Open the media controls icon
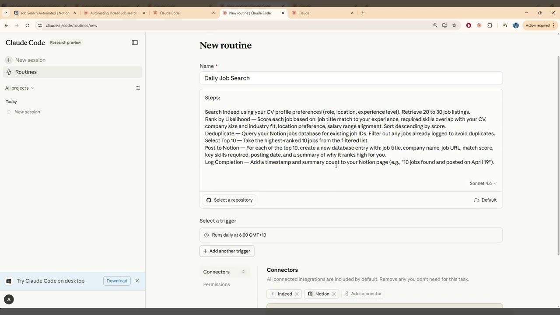Screen dimensions: 560x315 pyautogui.click(x=505, y=25)
